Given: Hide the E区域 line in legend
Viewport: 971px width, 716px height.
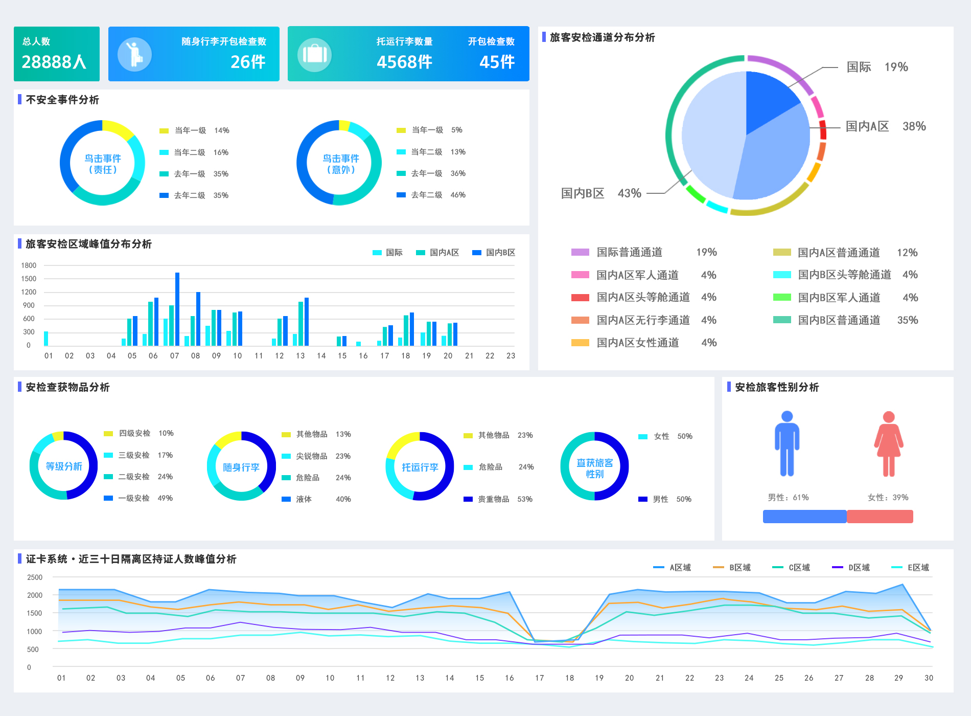Looking at the screenshot, I should point(911,568).
